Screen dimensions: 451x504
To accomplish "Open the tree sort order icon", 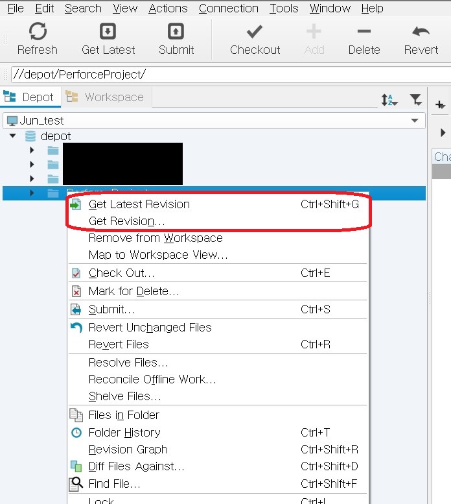I will 388,99.
